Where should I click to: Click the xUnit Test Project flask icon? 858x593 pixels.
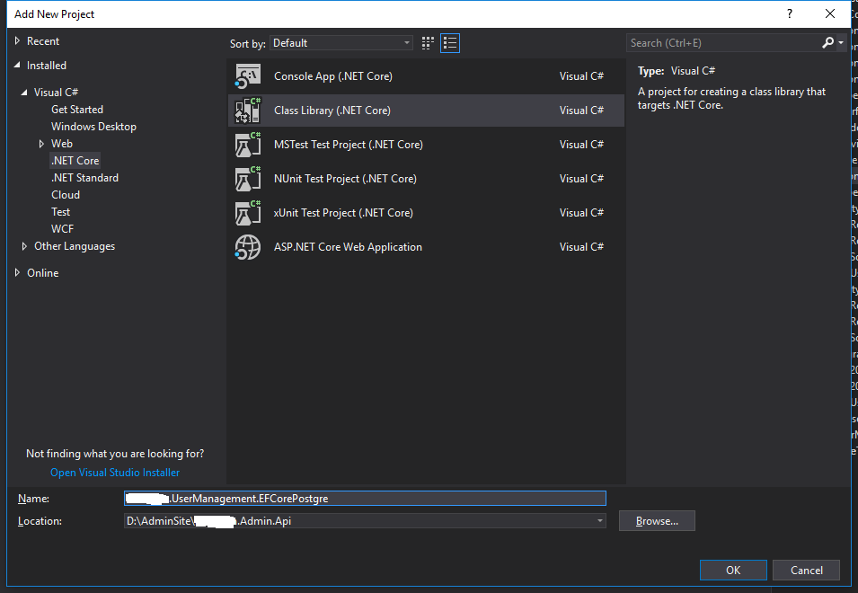(x=248, y=213)
